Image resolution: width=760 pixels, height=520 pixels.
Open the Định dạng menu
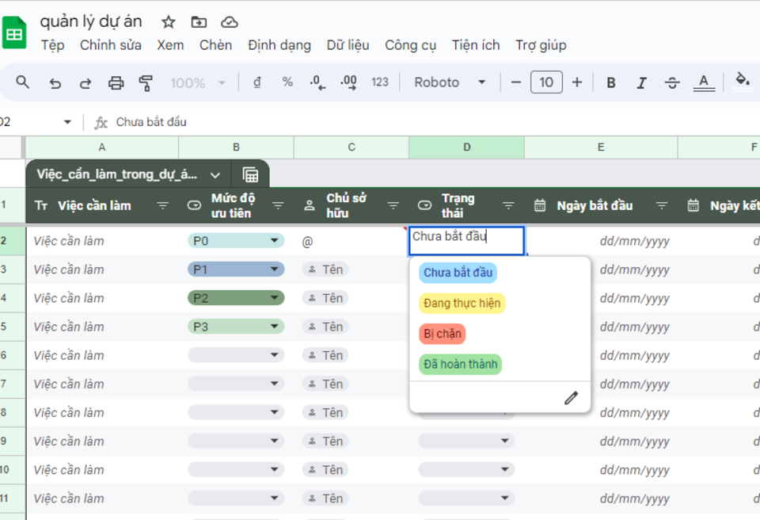[279, 45]
